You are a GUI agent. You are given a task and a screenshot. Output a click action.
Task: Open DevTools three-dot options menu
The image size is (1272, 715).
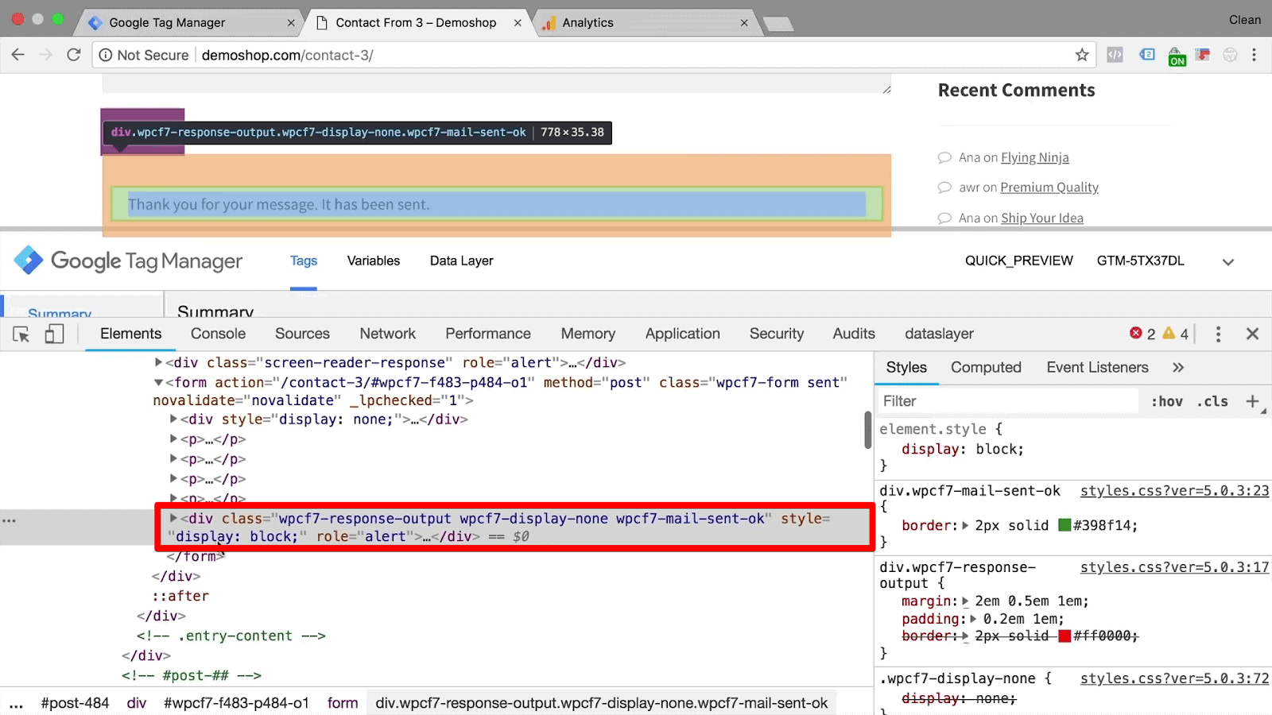point(1218,334)
